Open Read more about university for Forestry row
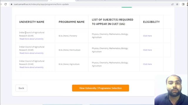Viewport: 188px width, 105px height. click(x=31, y=39)
